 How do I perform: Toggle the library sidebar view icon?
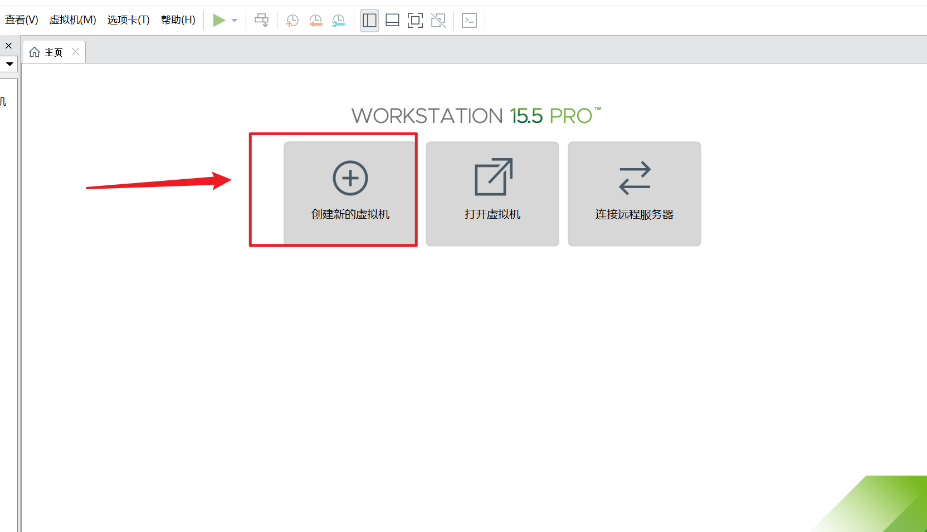point(369,21)
